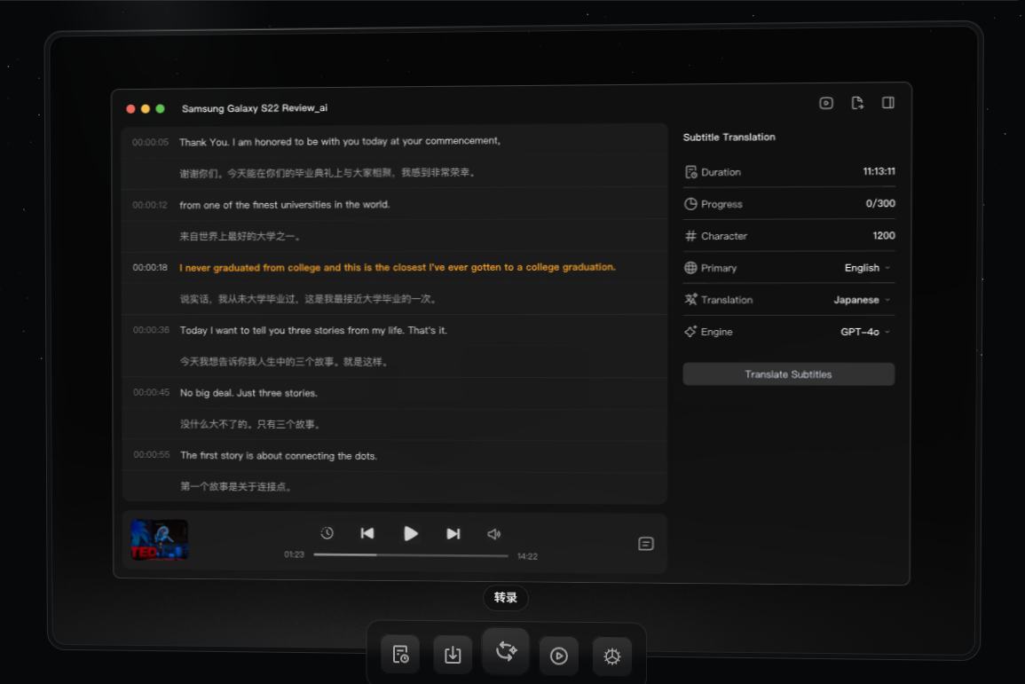1025x684 pixels.
Task: Expand the Engine dropdown showing GPT-4o
Action: click(865, 332)
